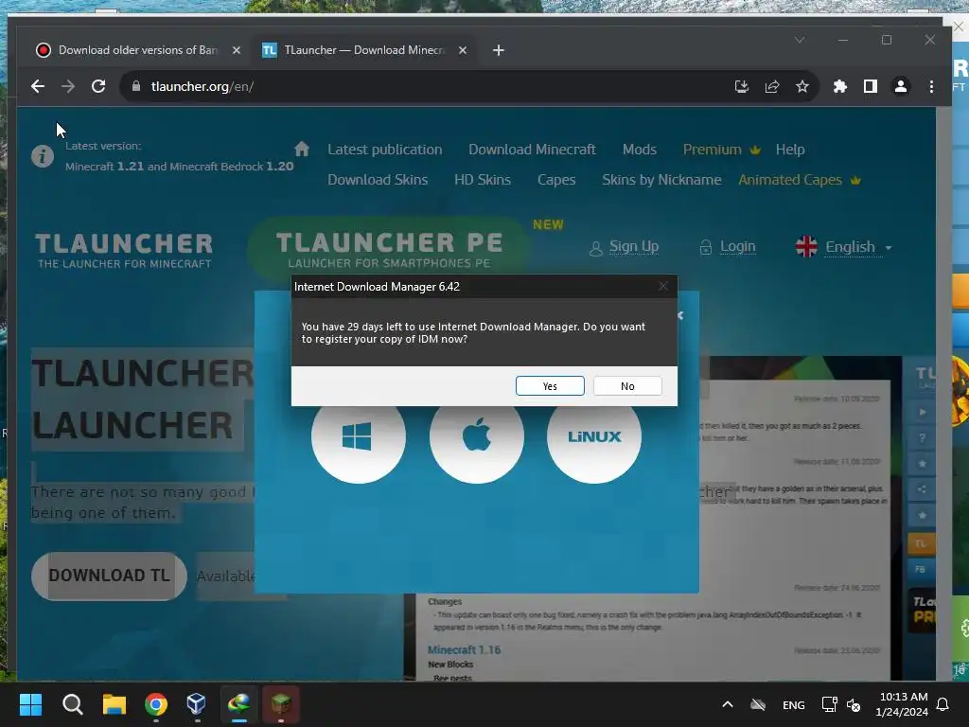
Task: Click the orange TL button on right sidebar
Action: pyautogui.click(x=921, y=543)
